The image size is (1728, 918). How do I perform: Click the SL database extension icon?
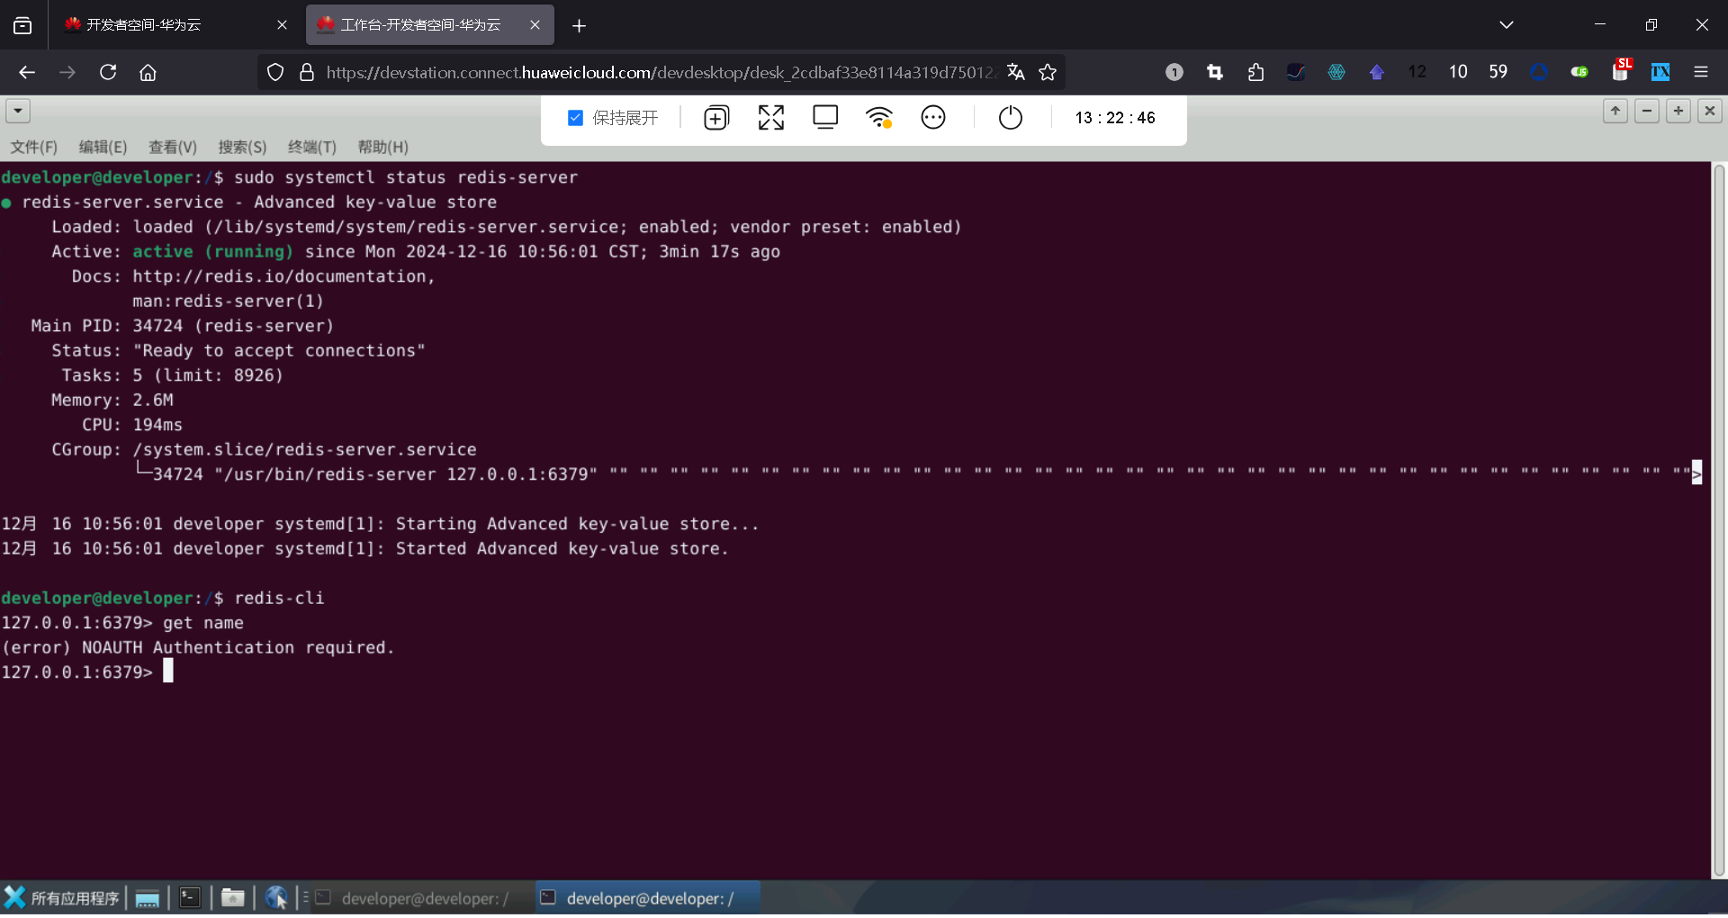coord(1621,70)
